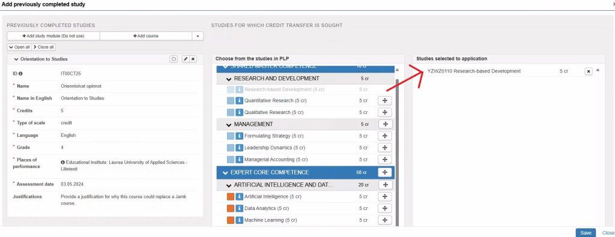Image resolution: width=615 pixels, height=237 pixels.
Task: Collapse RESEARCH AND DEVELOPMENT group
Action: 229,79
